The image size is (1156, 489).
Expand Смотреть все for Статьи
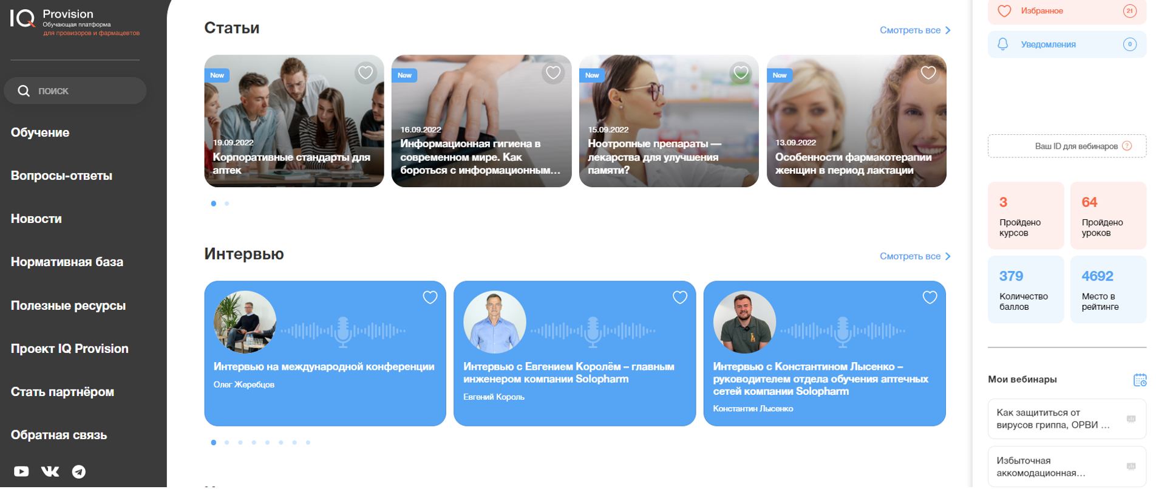915,30
